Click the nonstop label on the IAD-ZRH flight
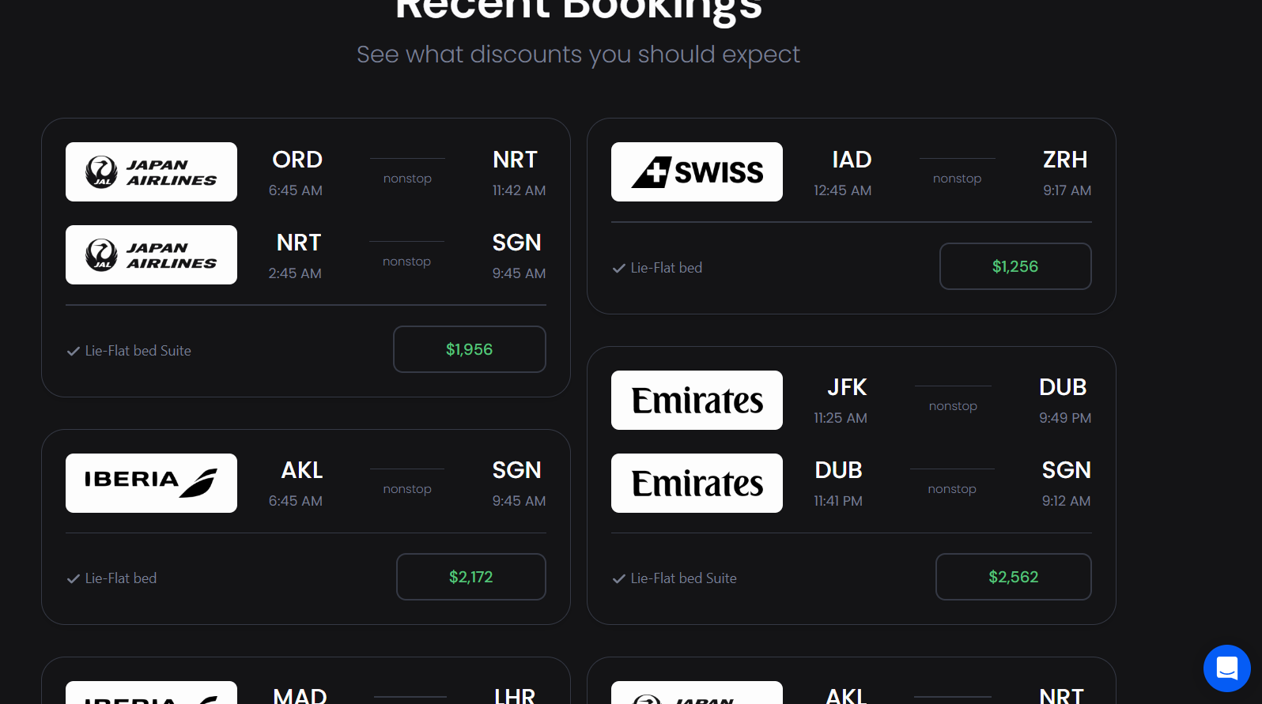The image size is (1262, 704). click(957, 179)
